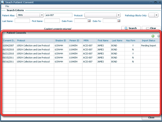
Task: Maximize the Search Patient Consent window
Action: click(155, 2)
